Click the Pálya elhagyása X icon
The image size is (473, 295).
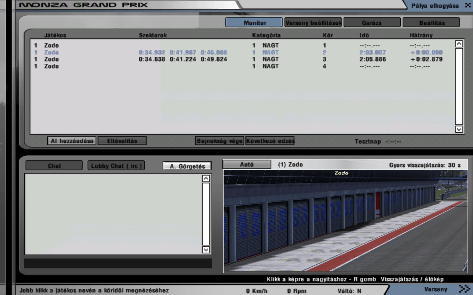(x=468, y=5)
